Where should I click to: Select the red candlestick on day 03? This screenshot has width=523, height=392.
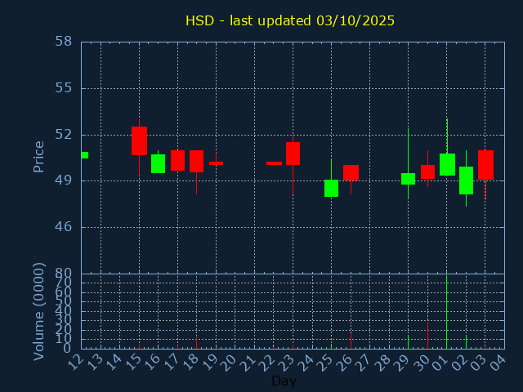485,164
